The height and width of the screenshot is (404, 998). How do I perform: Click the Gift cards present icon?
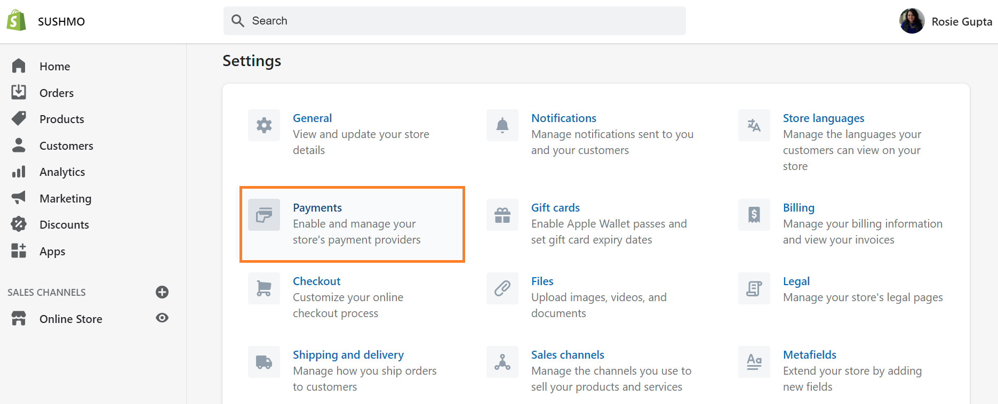pos(502,215)
